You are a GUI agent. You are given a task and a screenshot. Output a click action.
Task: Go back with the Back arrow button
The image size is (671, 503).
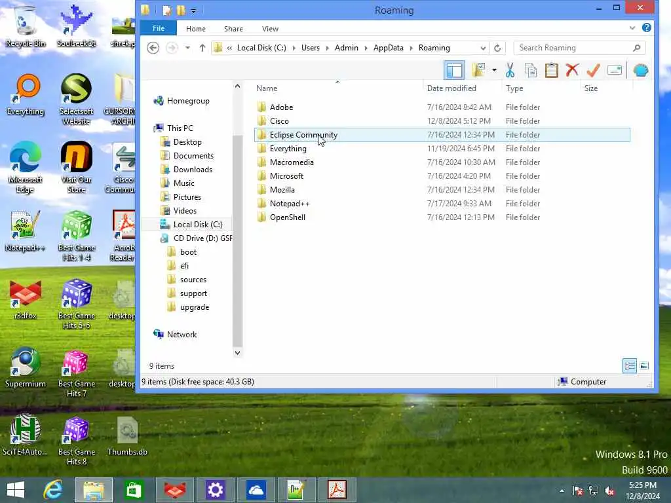[153, 47]
